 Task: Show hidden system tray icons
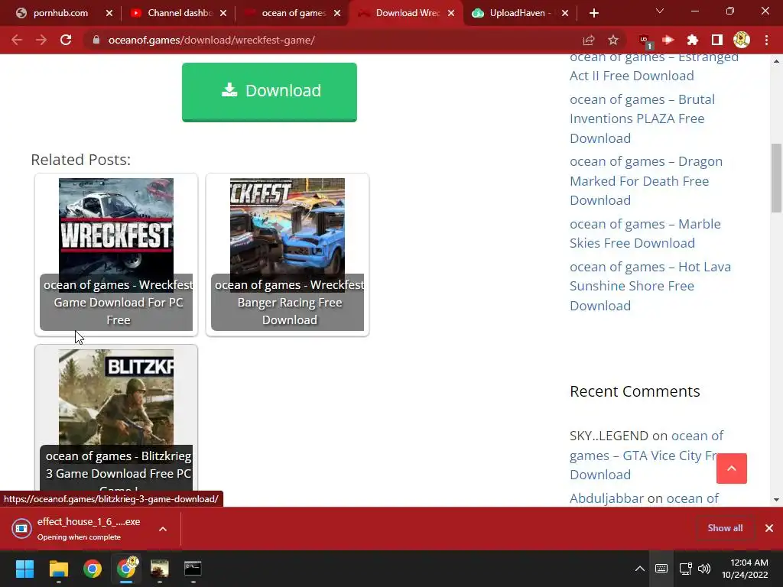point(640,569)
